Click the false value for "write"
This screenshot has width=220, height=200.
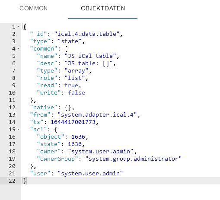(77, 93)
